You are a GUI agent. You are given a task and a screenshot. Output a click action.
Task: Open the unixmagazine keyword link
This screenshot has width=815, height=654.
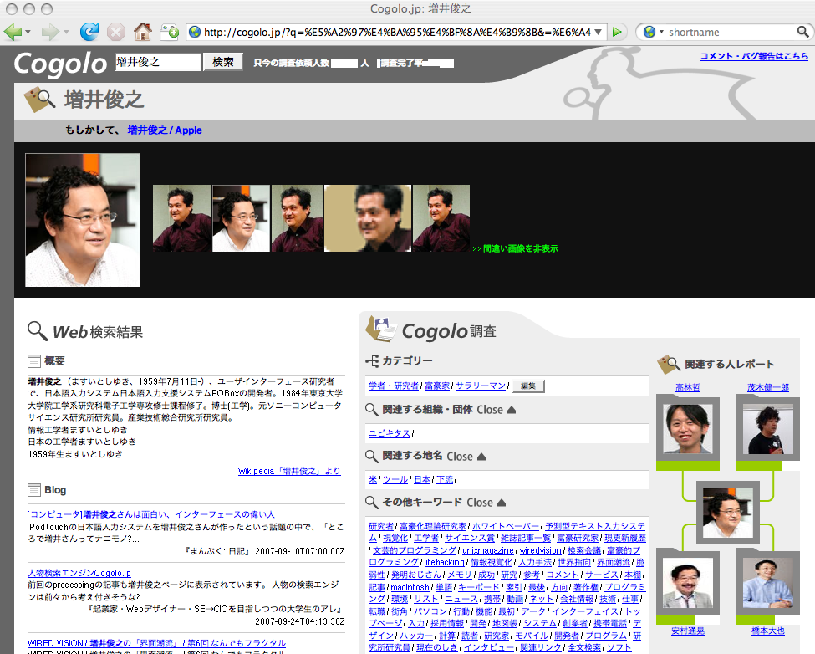[x=488, y=550]
